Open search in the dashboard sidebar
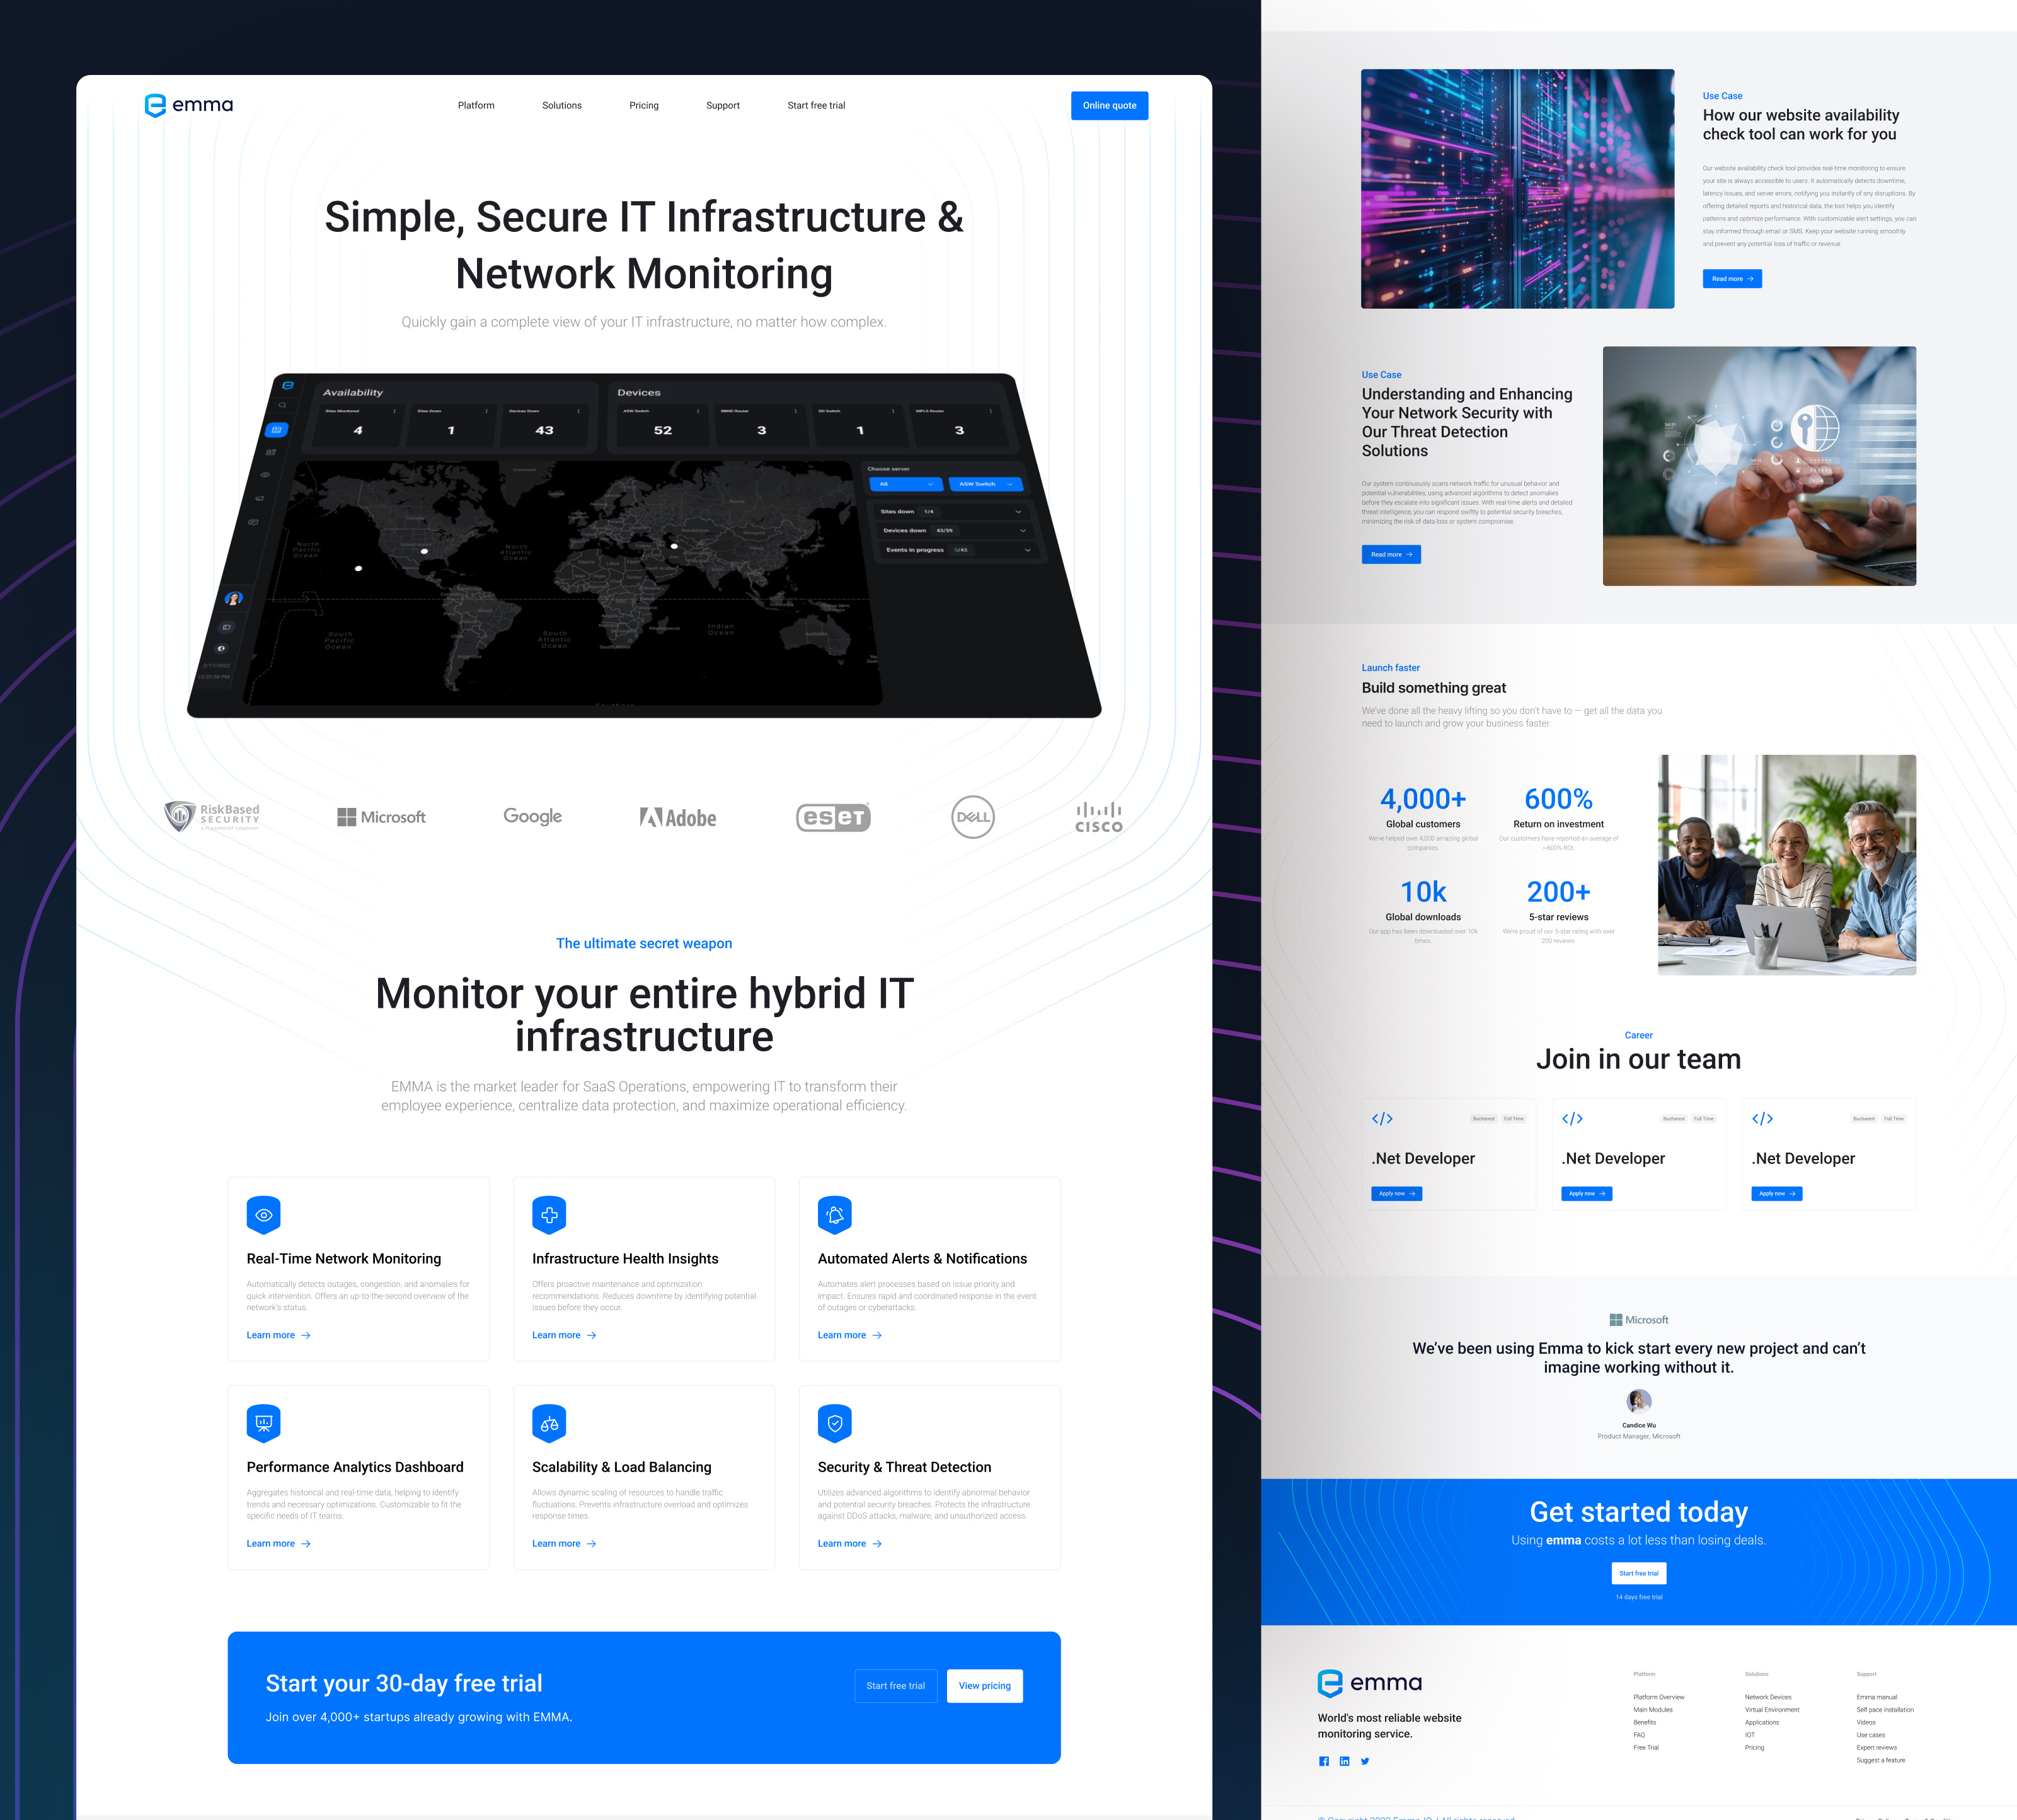 click(283, 405)
